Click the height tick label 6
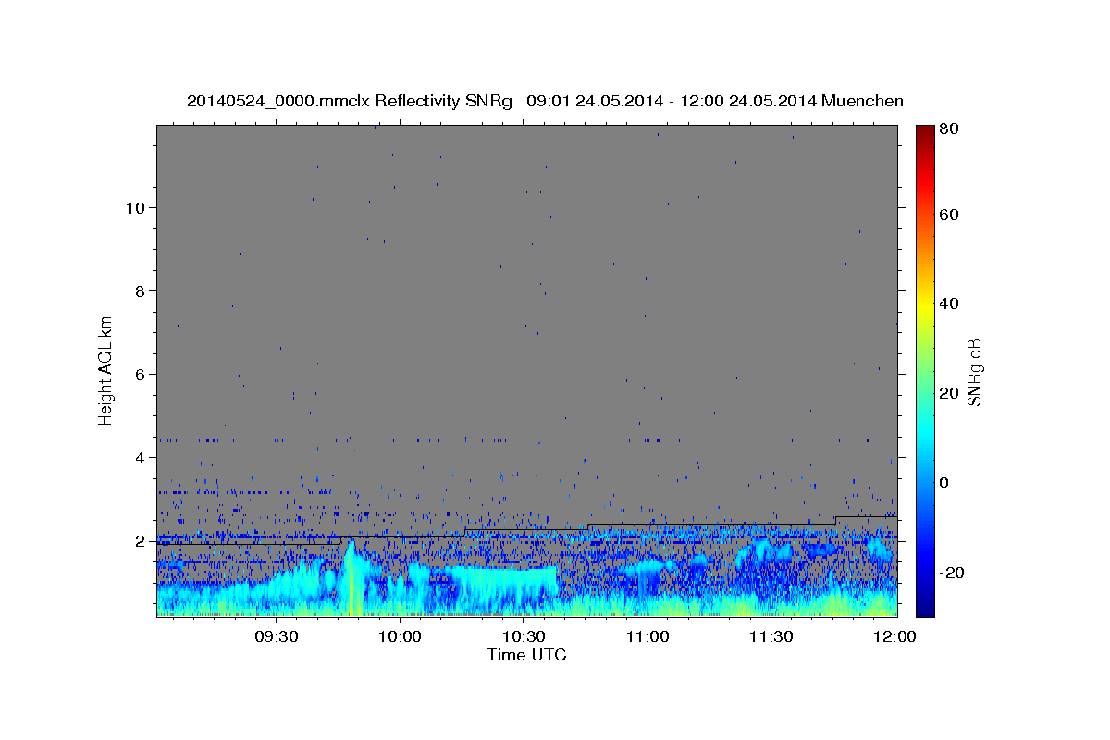The height and width of the screenshot is (740, 1110). [x=142, y=374]
